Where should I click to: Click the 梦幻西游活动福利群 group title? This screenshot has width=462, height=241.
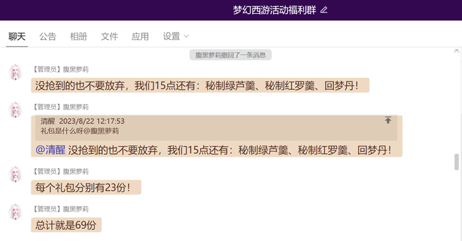(x=274, y=10)
